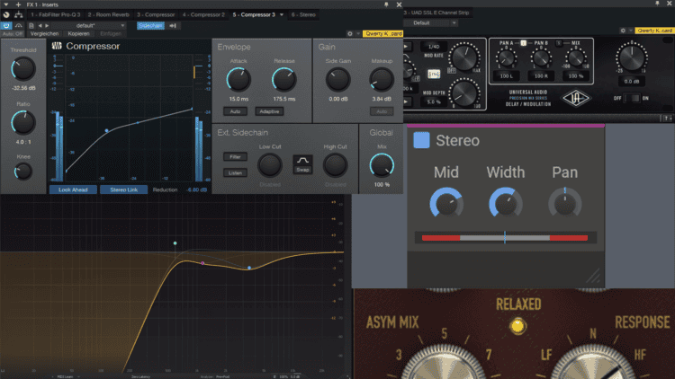675x379 pixels.
Task: Click the Threshold knob
Action: coord(22,69)
